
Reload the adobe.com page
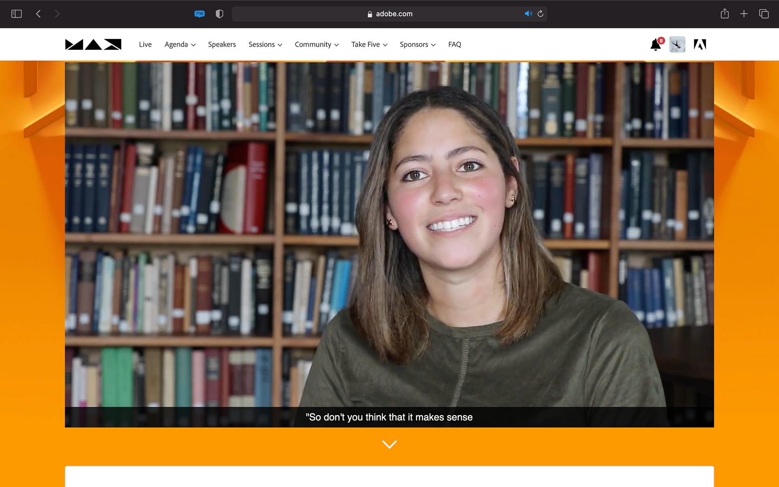click(x=540, y=14)
